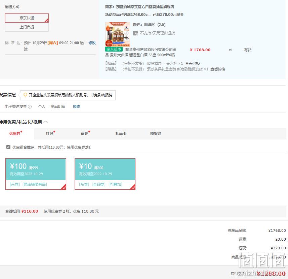
Task: Click 修改 next to delivery time
Action: click(x=92, y=43)
